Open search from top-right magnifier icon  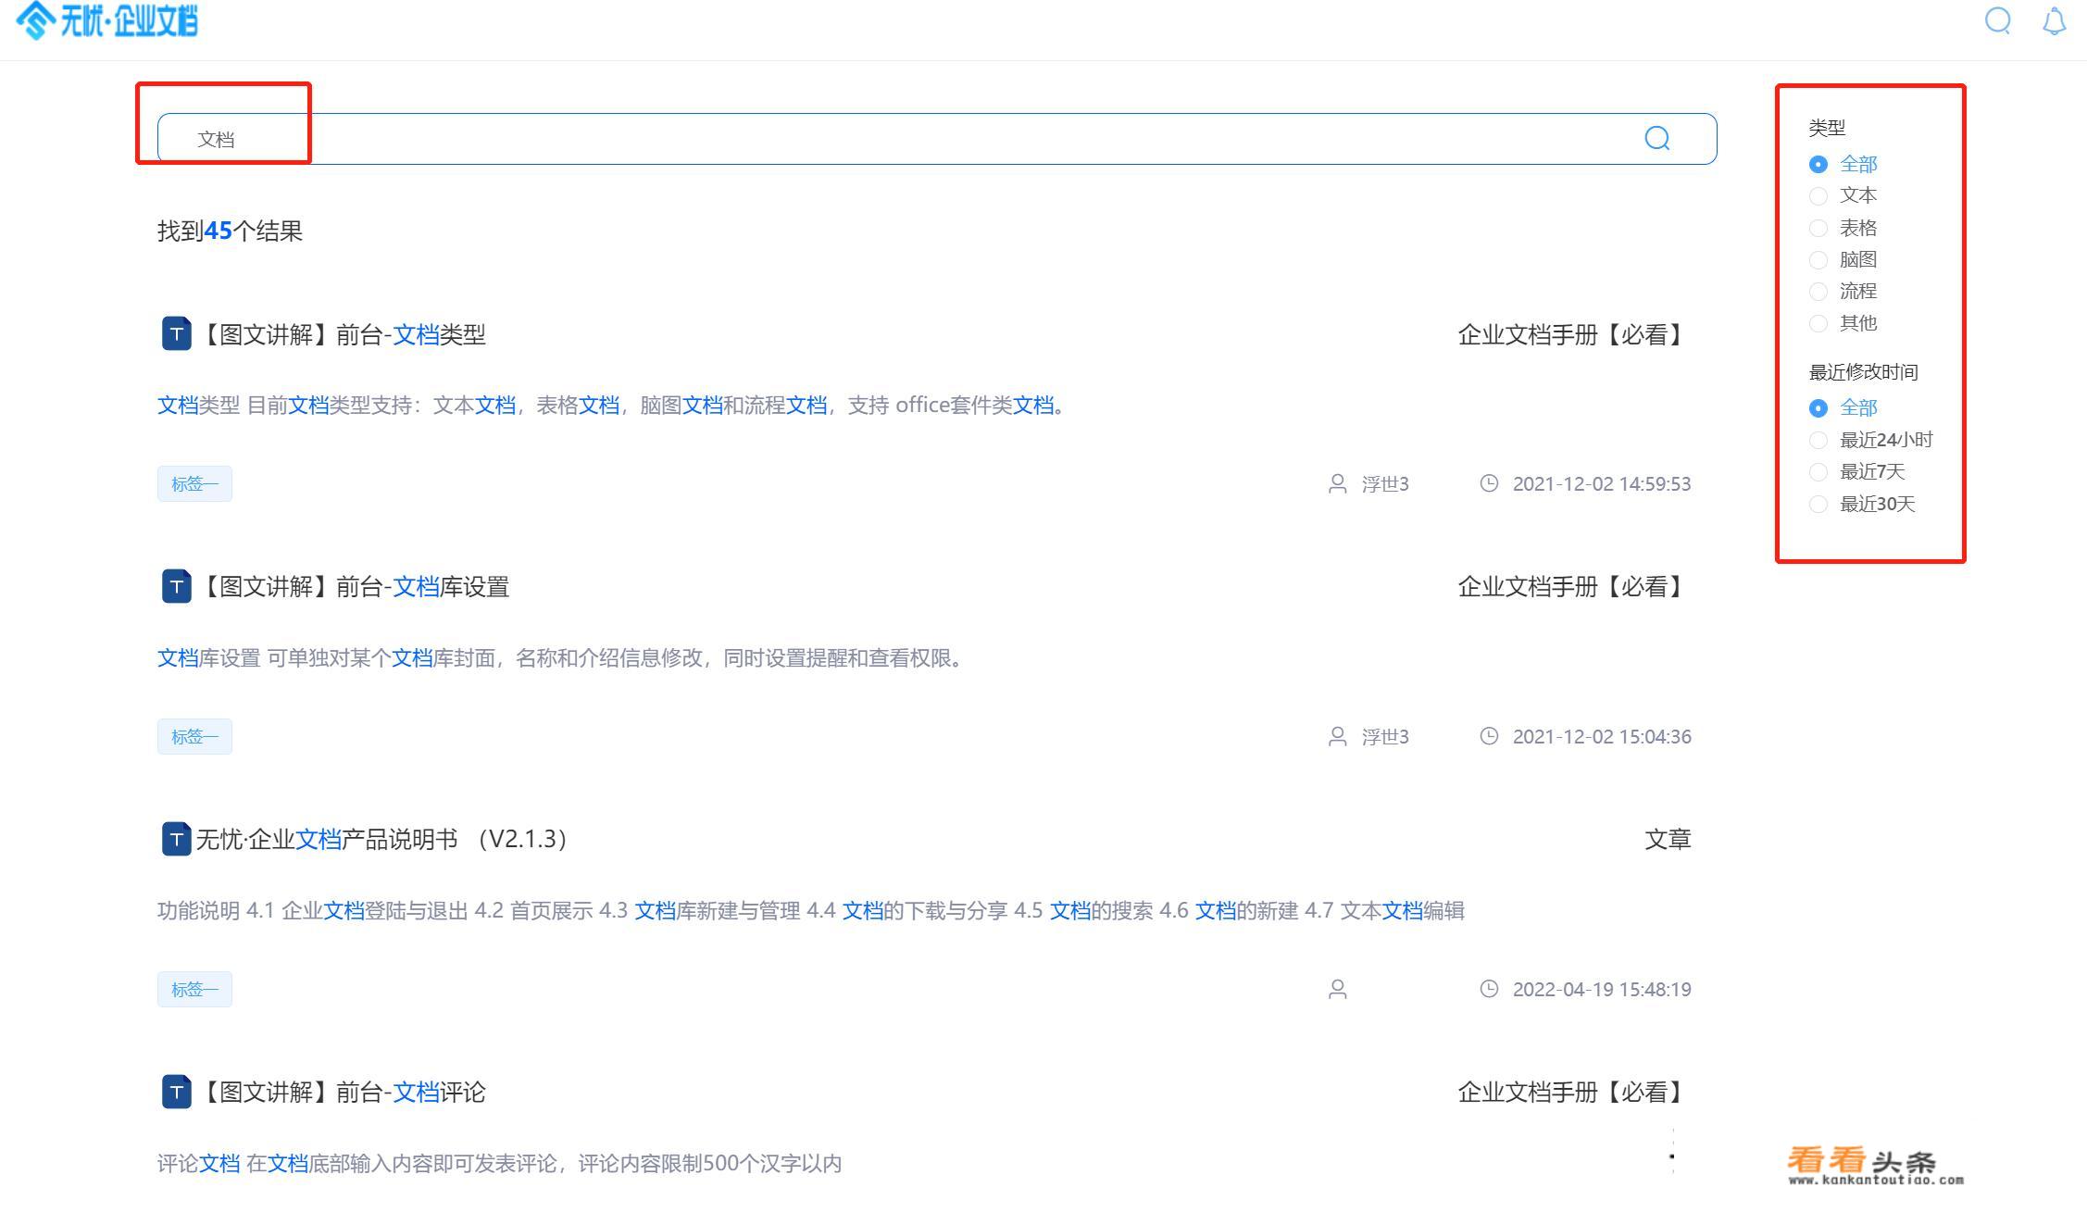1997,20
